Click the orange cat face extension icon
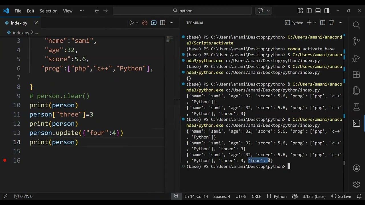Viewport: 365px width, 205px height. [x=145, y=23]
